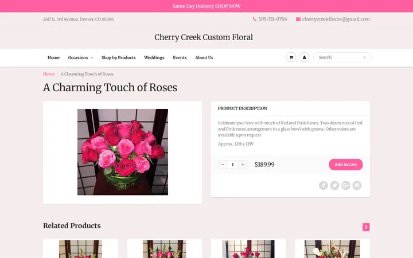Viewport: 413px width, 258px height.
Task: Open the main roses product image
Action: (x=123, y=152)
